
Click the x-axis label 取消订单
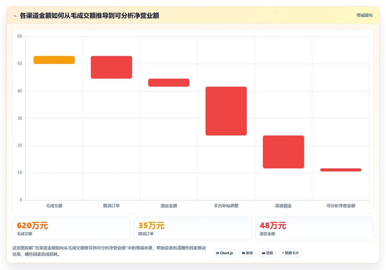(111, 206)
